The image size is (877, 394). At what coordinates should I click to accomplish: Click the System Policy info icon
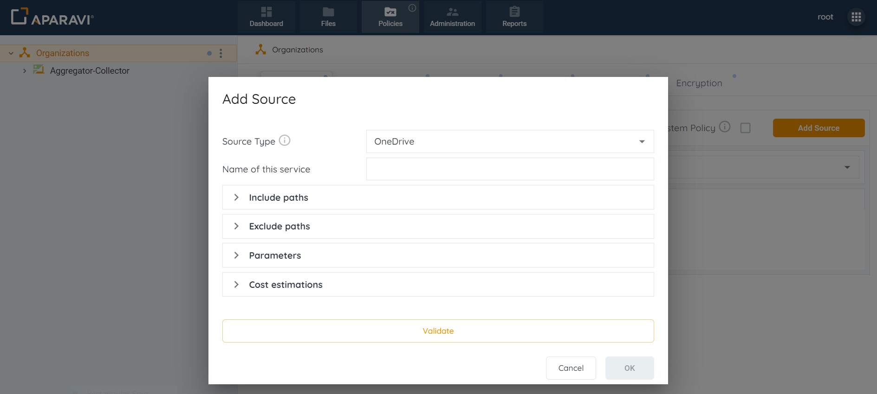[725, 127]
